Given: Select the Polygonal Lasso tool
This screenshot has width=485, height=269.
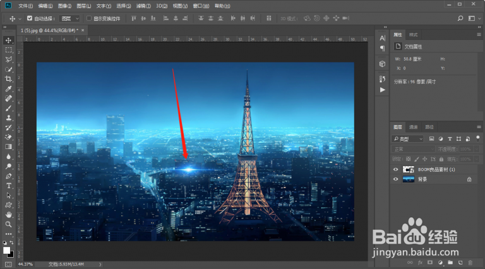Looking at the screenshot, I should [x=8, y=60].
